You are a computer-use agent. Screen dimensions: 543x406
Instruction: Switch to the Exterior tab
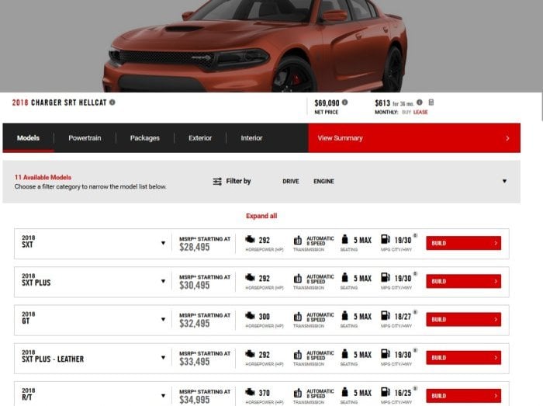pos(200,138)
